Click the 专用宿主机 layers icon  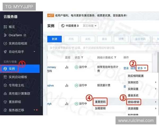tap(5, 85)
